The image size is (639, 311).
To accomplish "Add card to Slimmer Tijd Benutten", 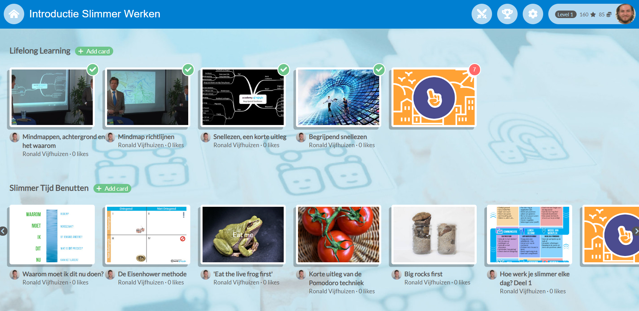I will click(x=112, y=188).
